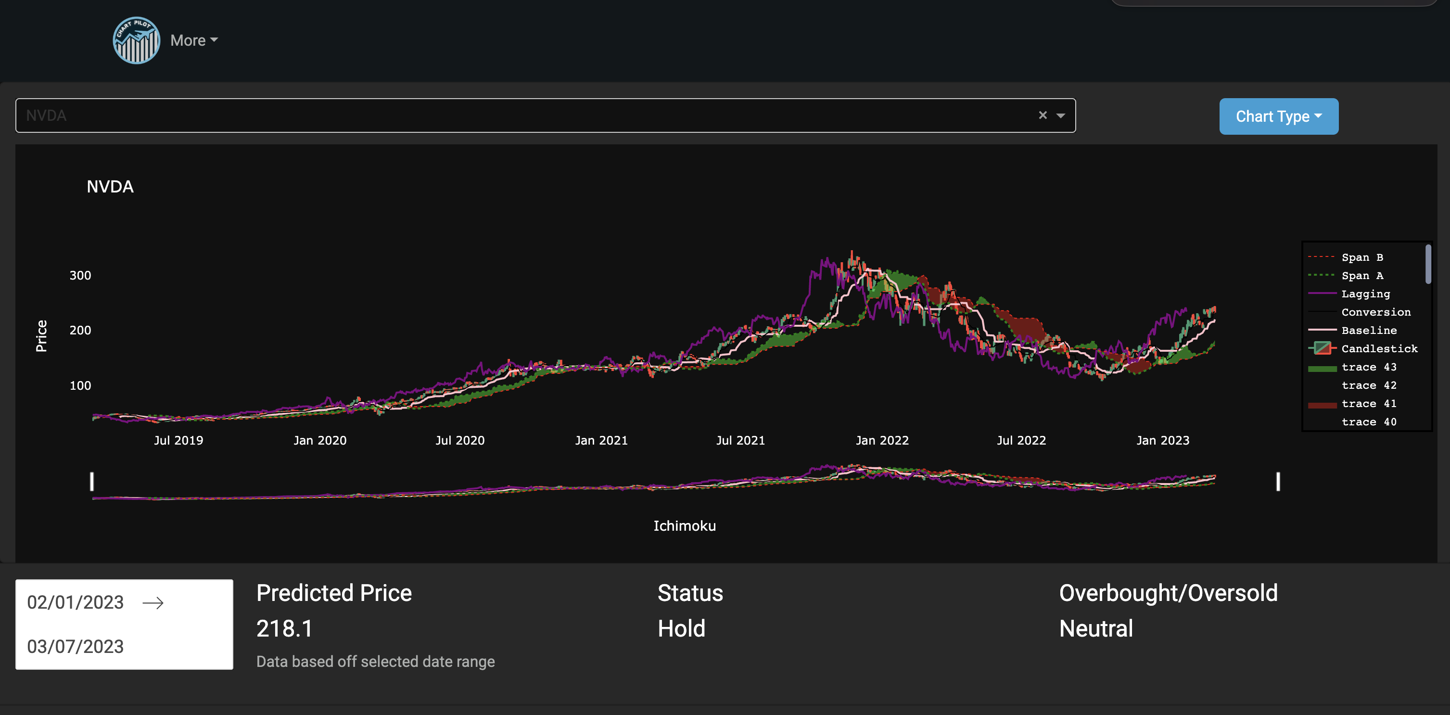
Task: Click the left range slider handle
Action: point(92,481)
